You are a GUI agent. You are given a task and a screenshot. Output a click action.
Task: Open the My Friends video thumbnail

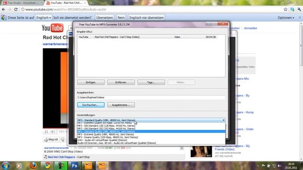click(201, 152)
